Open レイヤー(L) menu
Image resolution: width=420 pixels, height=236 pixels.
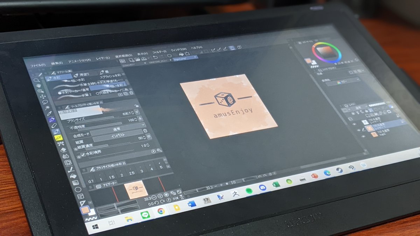[103, 58]
